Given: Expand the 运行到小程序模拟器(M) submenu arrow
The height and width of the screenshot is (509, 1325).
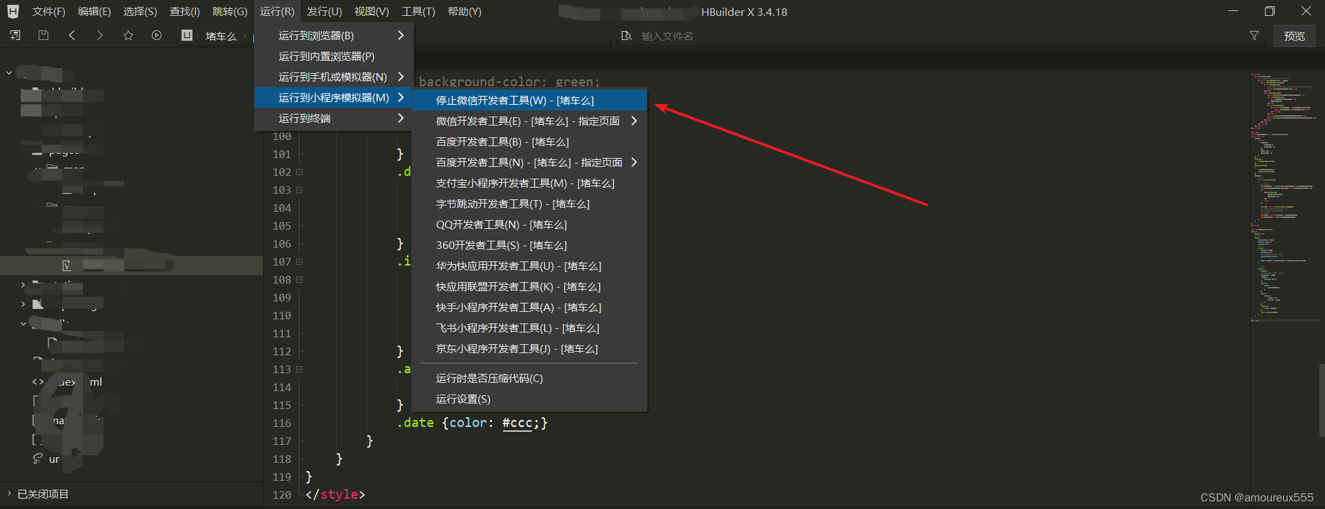Looking at the screenshot, I should pos(400,97).
